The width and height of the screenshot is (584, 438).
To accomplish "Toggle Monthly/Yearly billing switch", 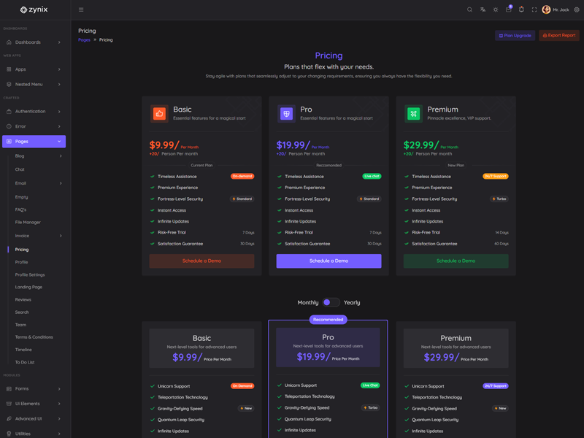I will (x=331, y=302).
